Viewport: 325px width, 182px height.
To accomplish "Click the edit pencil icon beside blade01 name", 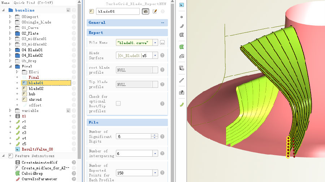I will (x=155, y=11).
